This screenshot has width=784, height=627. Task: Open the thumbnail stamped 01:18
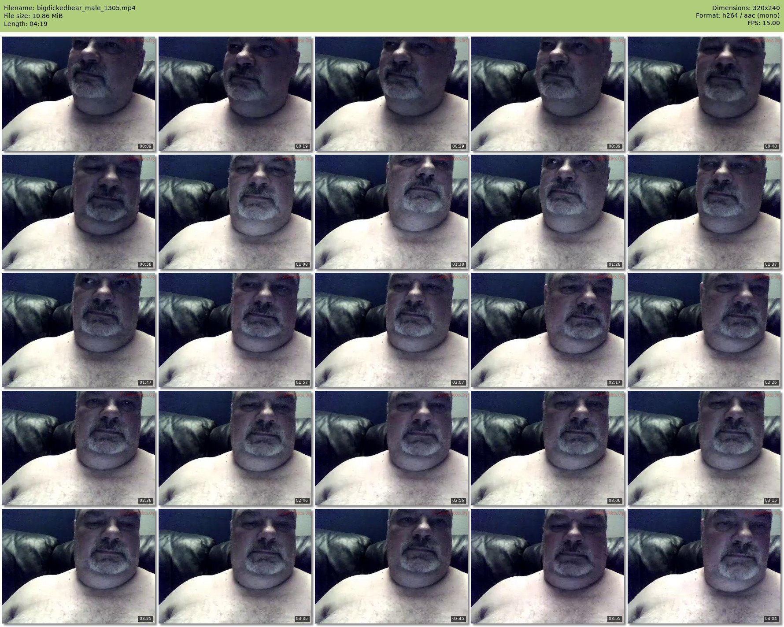click(x=391, y=212)
